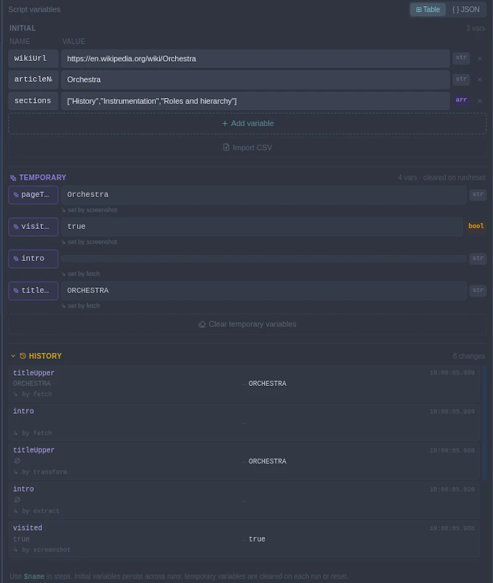The width and height of the screenshot is (493, 583).
Task: Click the str type badge on the pageT… row
Action: [x=478, y=195]
